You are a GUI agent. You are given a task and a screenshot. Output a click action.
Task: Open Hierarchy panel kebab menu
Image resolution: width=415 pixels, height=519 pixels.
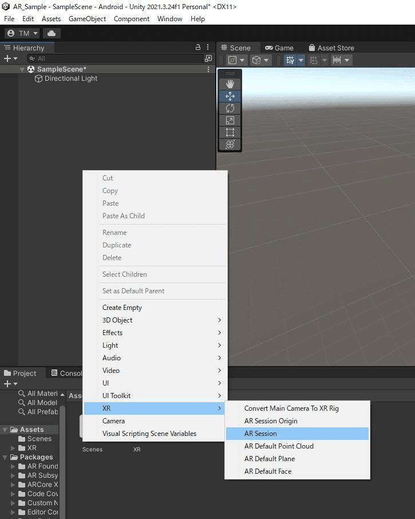208,47
